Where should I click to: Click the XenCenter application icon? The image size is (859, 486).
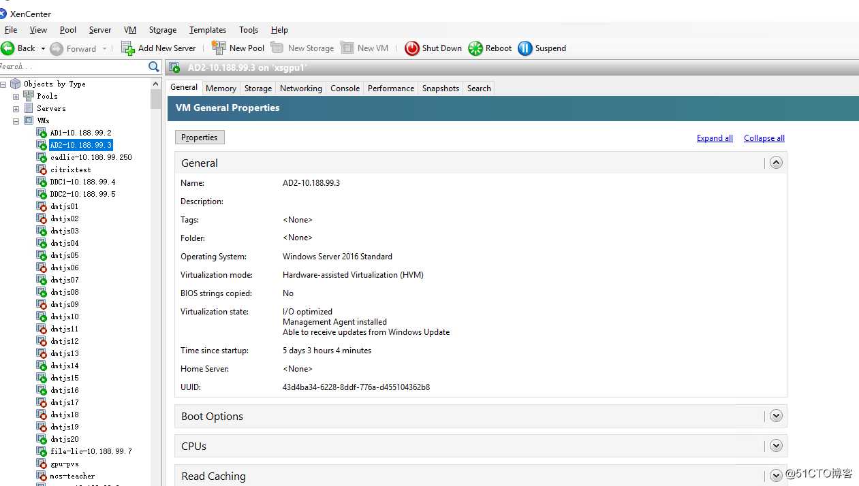point(3,14)
